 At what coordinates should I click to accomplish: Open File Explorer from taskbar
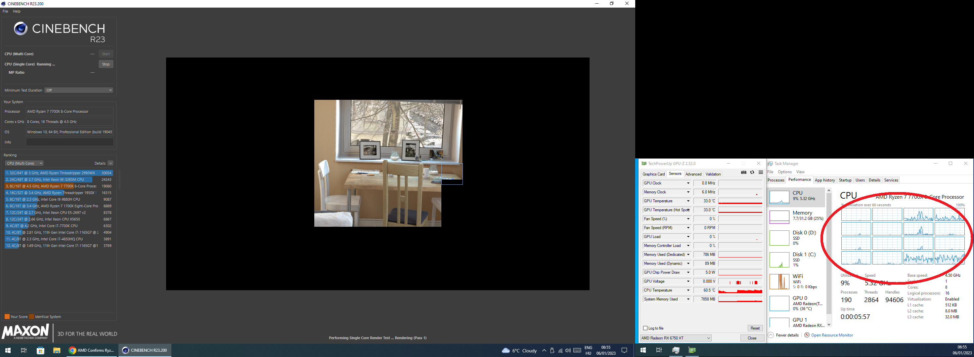57,350
